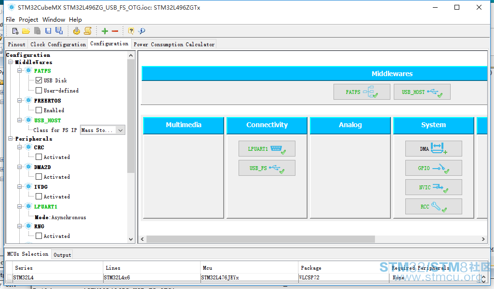Open the Help question mark icon
This screenshot has height=289, width=494.
tap(131, 31)
